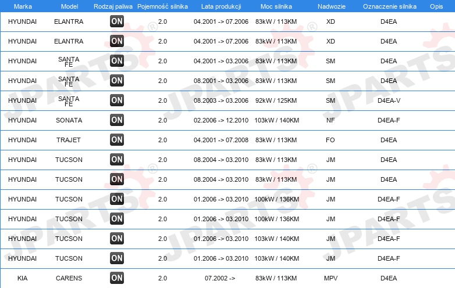Click D4EA-F in the SONATA row
Screen dimensions: 455x288
click(x=389, y=120)
